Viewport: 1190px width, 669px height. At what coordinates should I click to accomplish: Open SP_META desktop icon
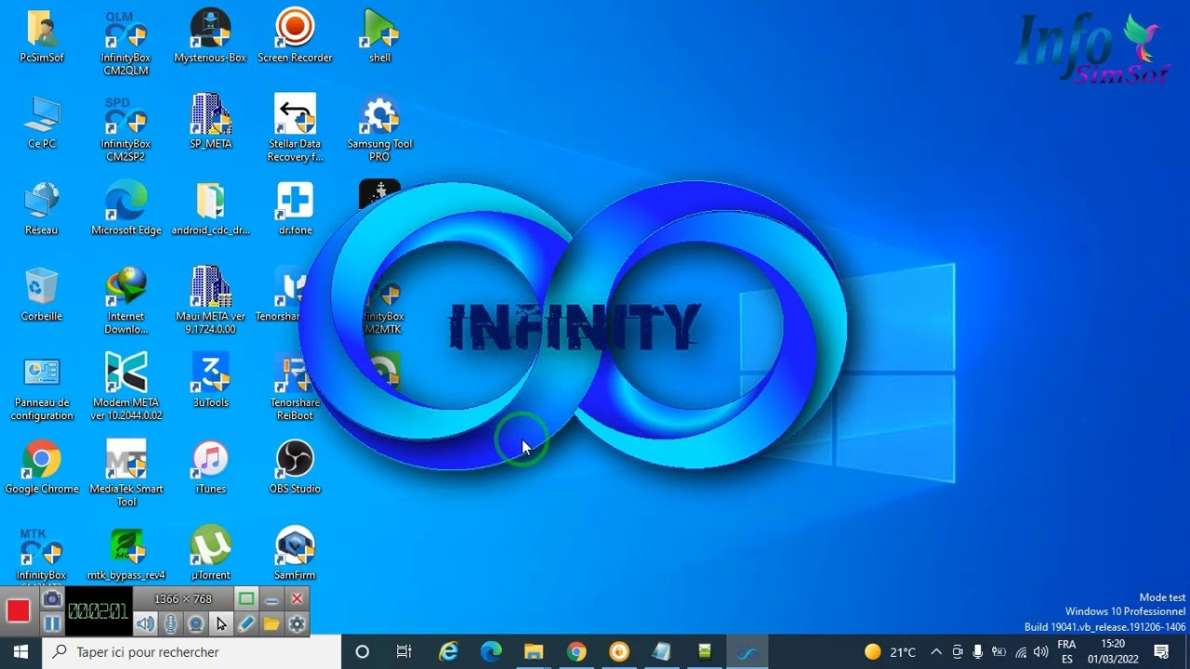210,123
